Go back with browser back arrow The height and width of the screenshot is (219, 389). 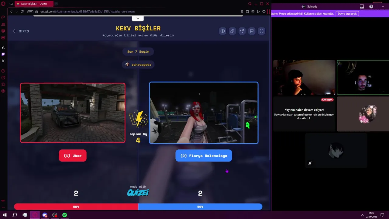point(11,12)
